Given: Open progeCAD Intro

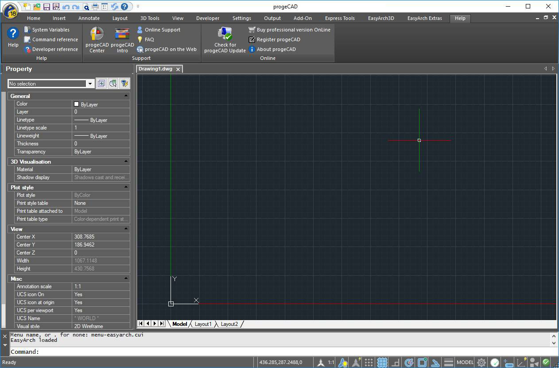Looking at the screenshot, I should [x=122, y=39].
